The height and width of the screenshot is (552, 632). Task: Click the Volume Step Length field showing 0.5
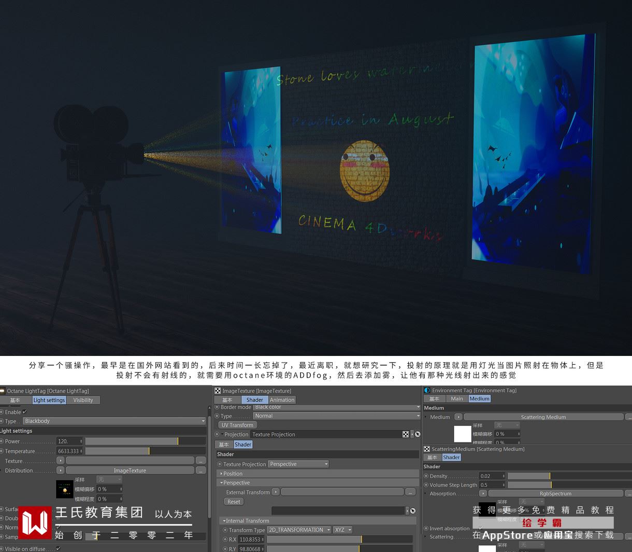pyautogui.click(x=492, y=485)
